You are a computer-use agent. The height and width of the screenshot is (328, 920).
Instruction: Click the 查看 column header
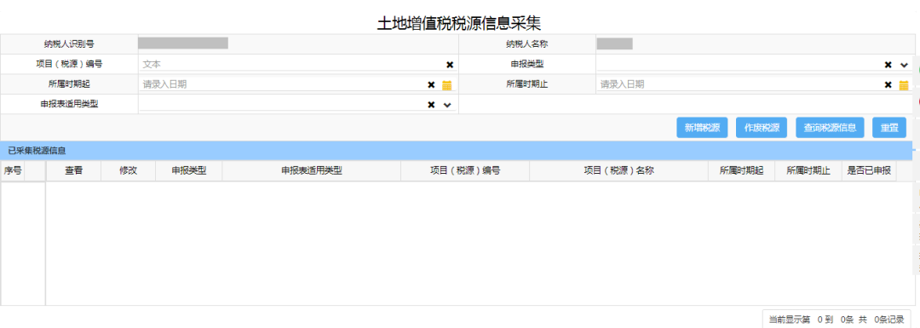(73, 170)
